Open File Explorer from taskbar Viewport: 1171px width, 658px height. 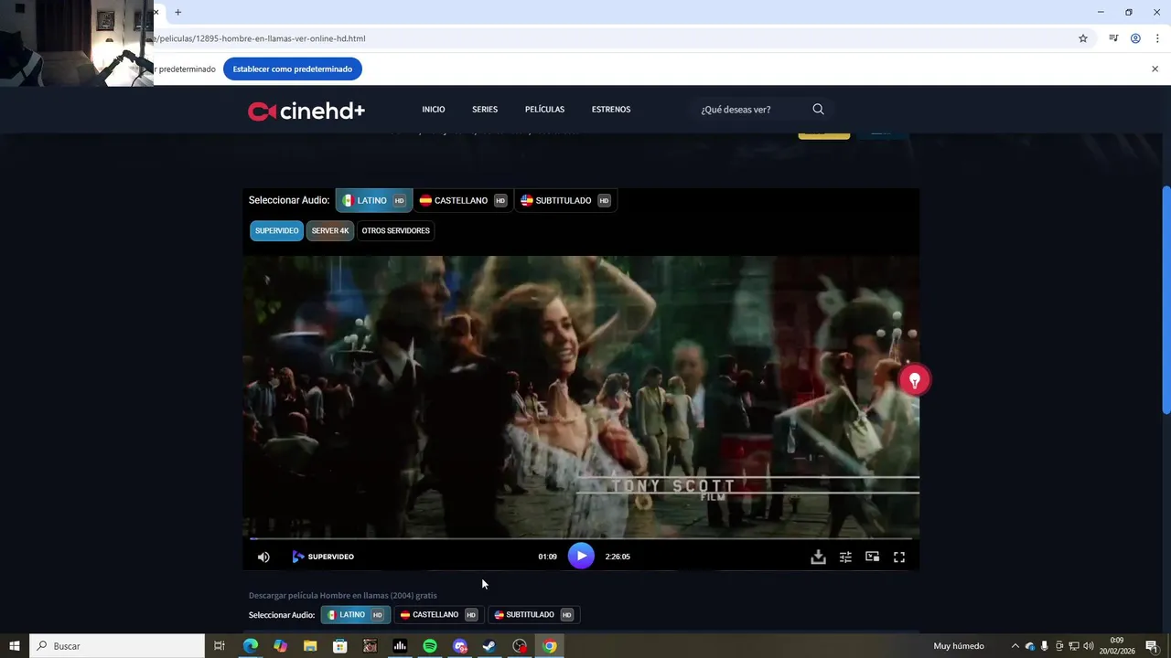[310, 646]
